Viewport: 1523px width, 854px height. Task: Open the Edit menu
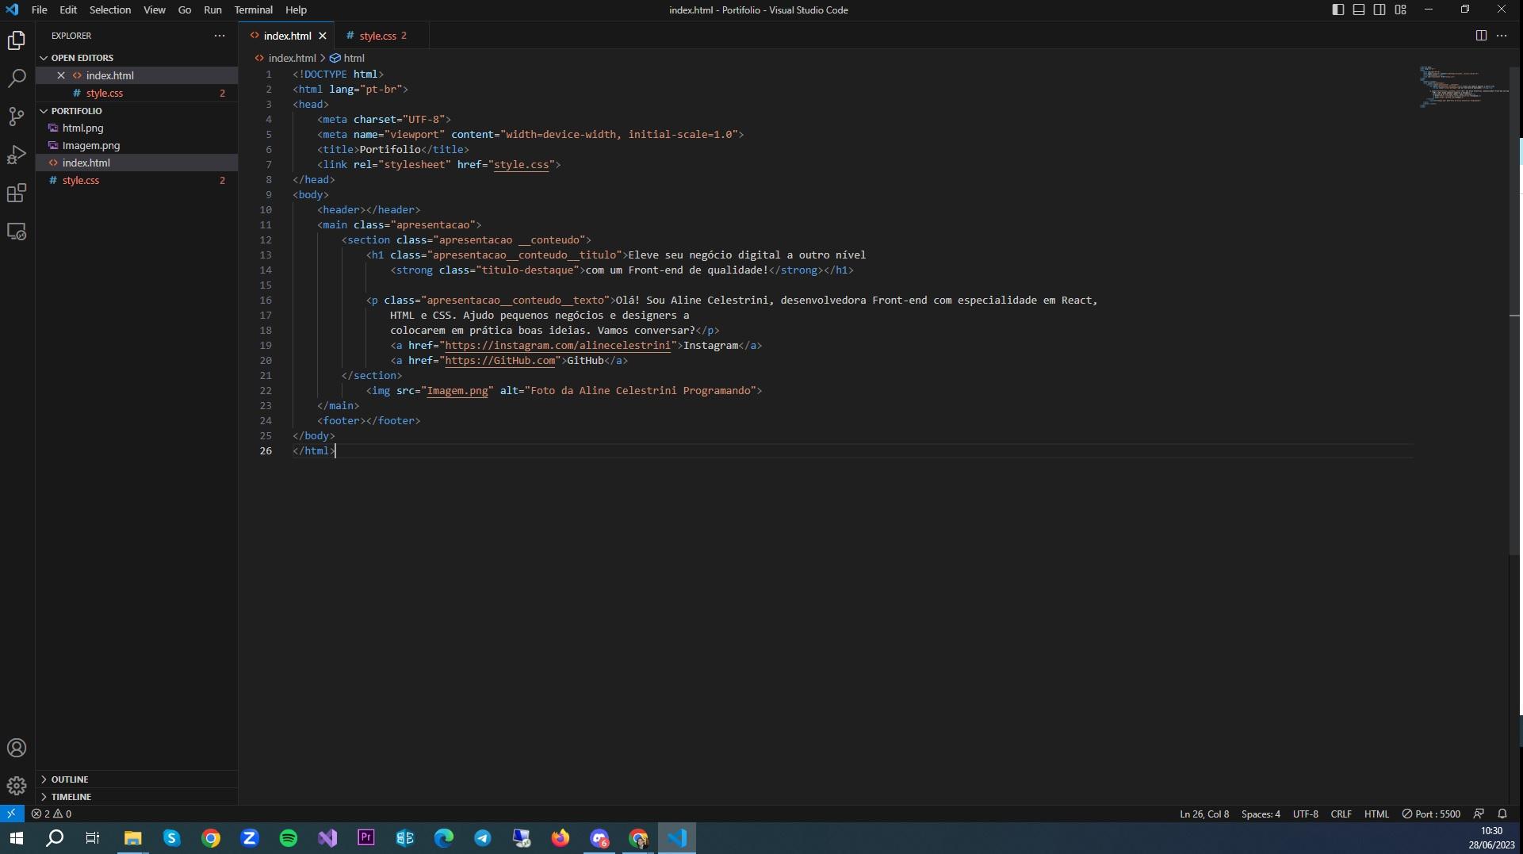(68, 10)
